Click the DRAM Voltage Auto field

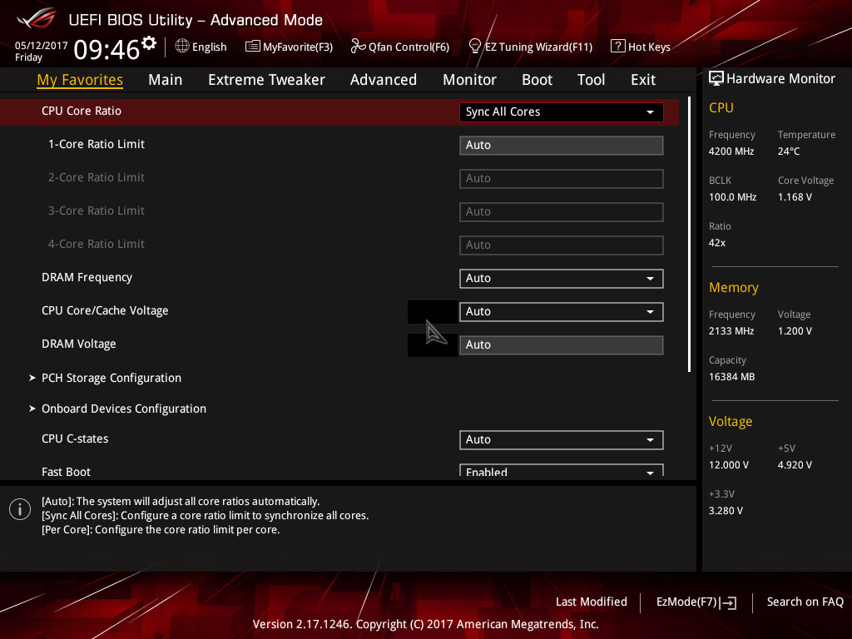tap(562, 344)
